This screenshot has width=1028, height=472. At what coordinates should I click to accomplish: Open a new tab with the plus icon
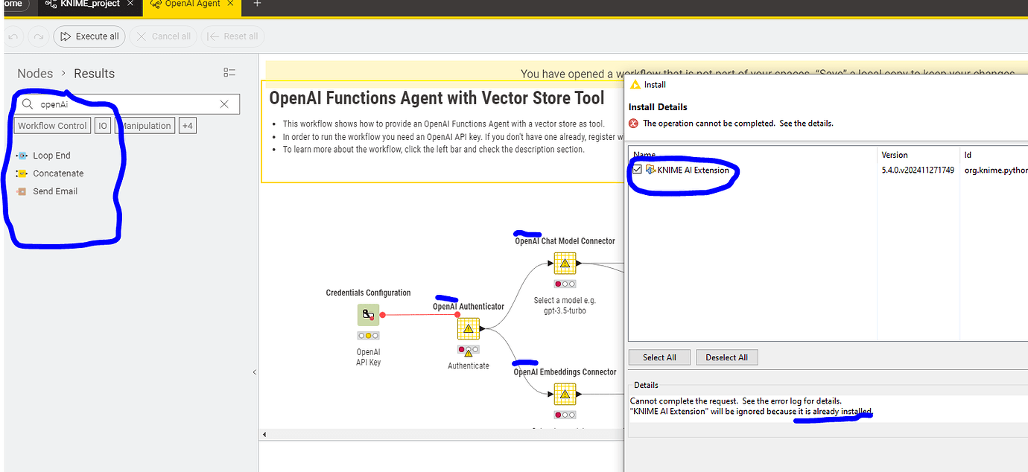click(258, 4)
